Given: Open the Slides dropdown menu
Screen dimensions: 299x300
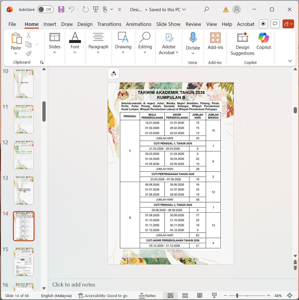Looking at the screenshot, I should point(54,52).
